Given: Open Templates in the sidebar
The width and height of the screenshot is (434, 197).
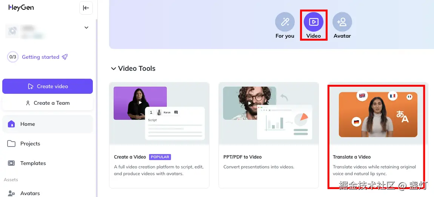Looking at the screenshot, I should pos(48,163).
